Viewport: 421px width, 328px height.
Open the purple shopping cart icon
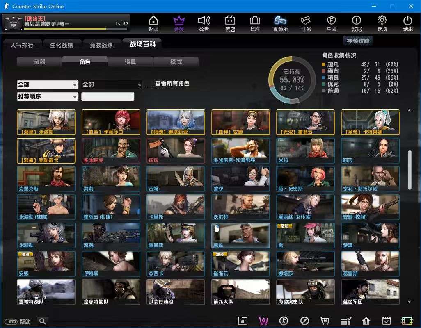pos(263,321)
